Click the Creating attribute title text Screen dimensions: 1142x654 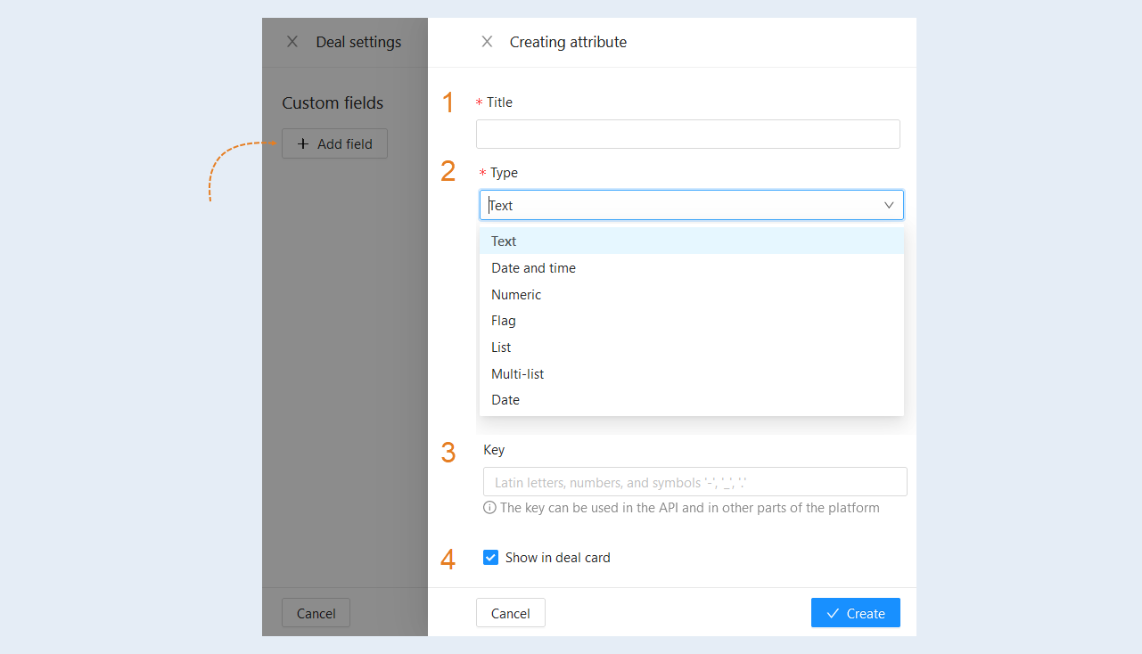568,42
